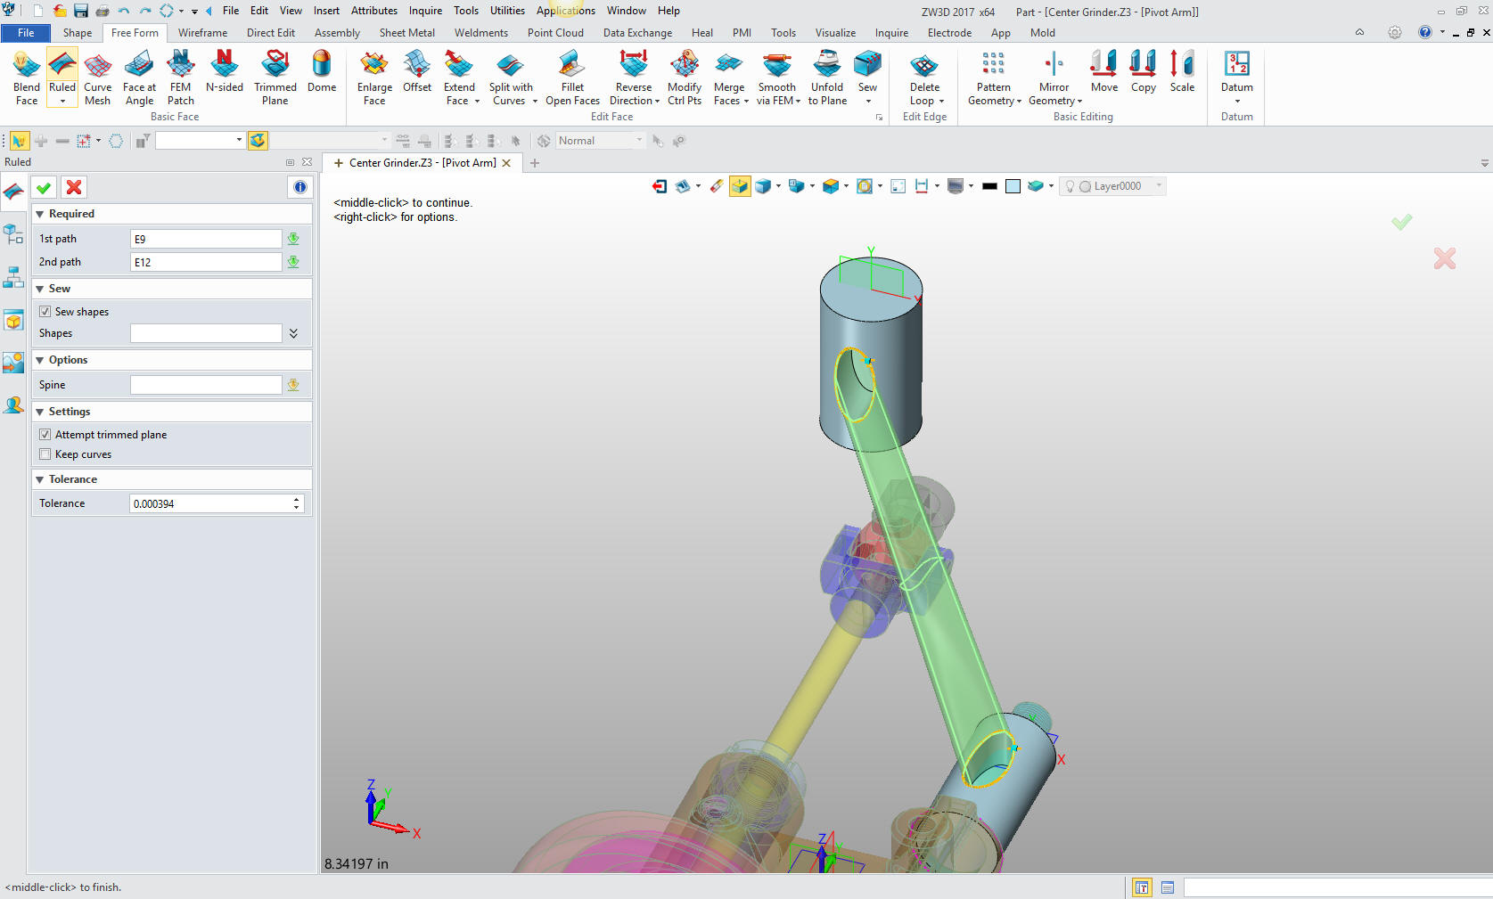Click the large green checkmark in viewport
The width and height of the screenshot is (1493, 899).
[x=1402, y=222]
